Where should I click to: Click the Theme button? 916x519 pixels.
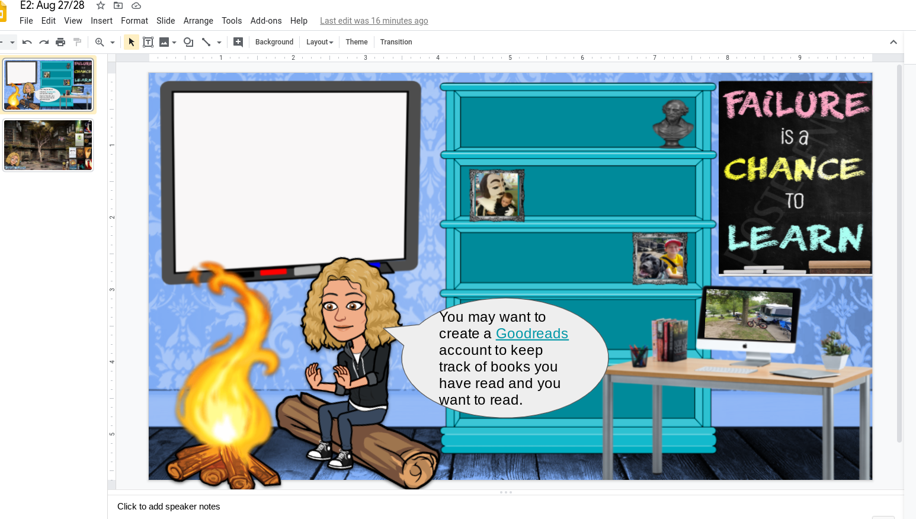point(357,42)
